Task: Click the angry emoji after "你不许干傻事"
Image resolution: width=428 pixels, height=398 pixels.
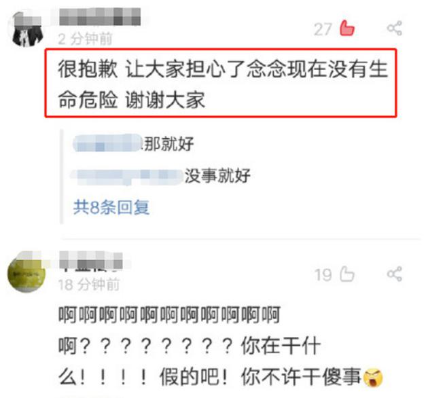Action: click(373, 377)
